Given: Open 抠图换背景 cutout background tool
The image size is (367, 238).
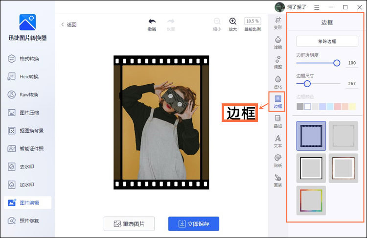Looking at the screenshot, I should point(27,131).
